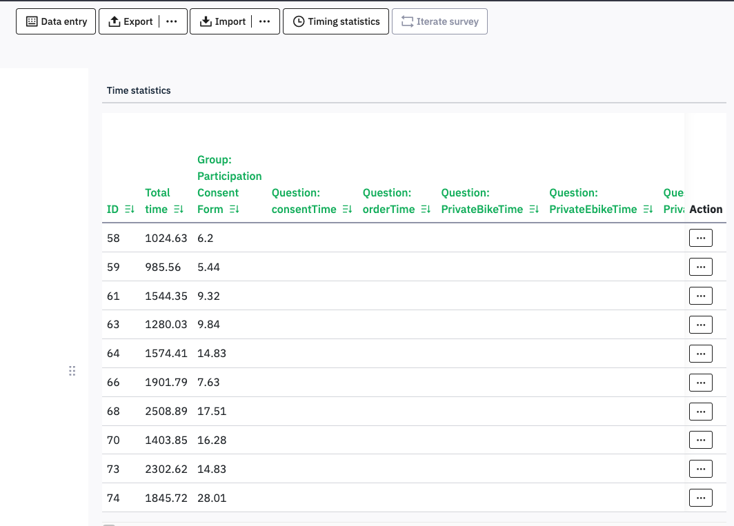Sort by consentTime question icon

(x=347, y=210)
